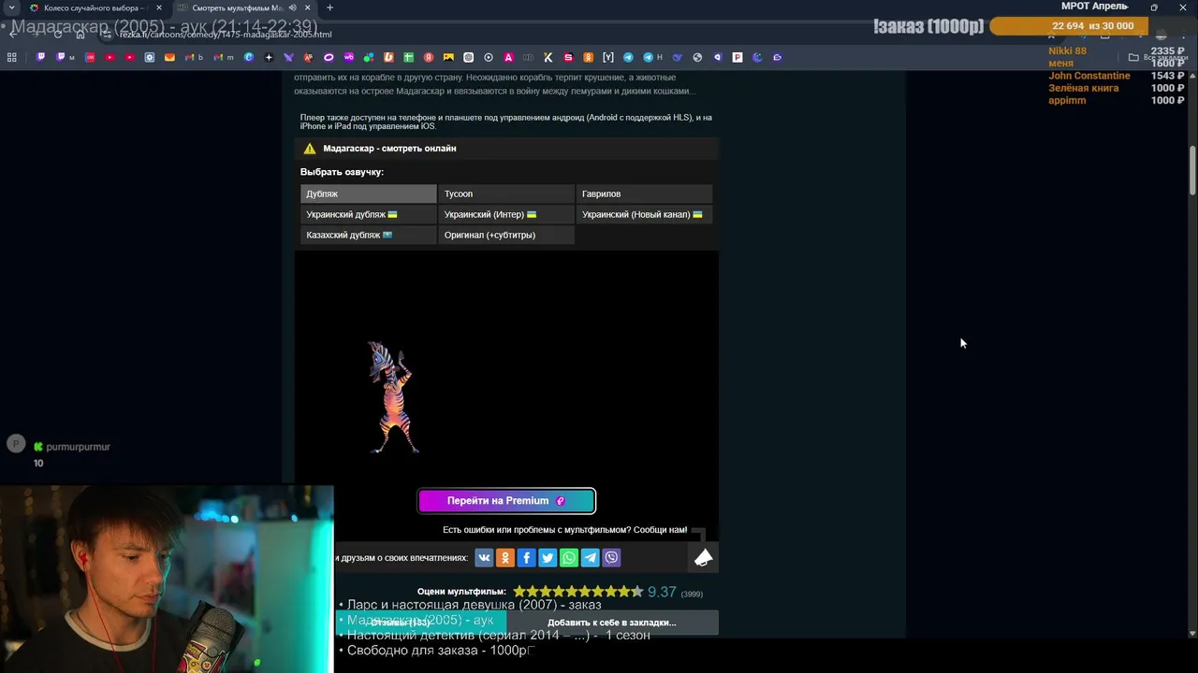The height and width of the screenshot is (673, 1198).
Task: Rate the cartoon with the tenth star
Action: point(637,592)
